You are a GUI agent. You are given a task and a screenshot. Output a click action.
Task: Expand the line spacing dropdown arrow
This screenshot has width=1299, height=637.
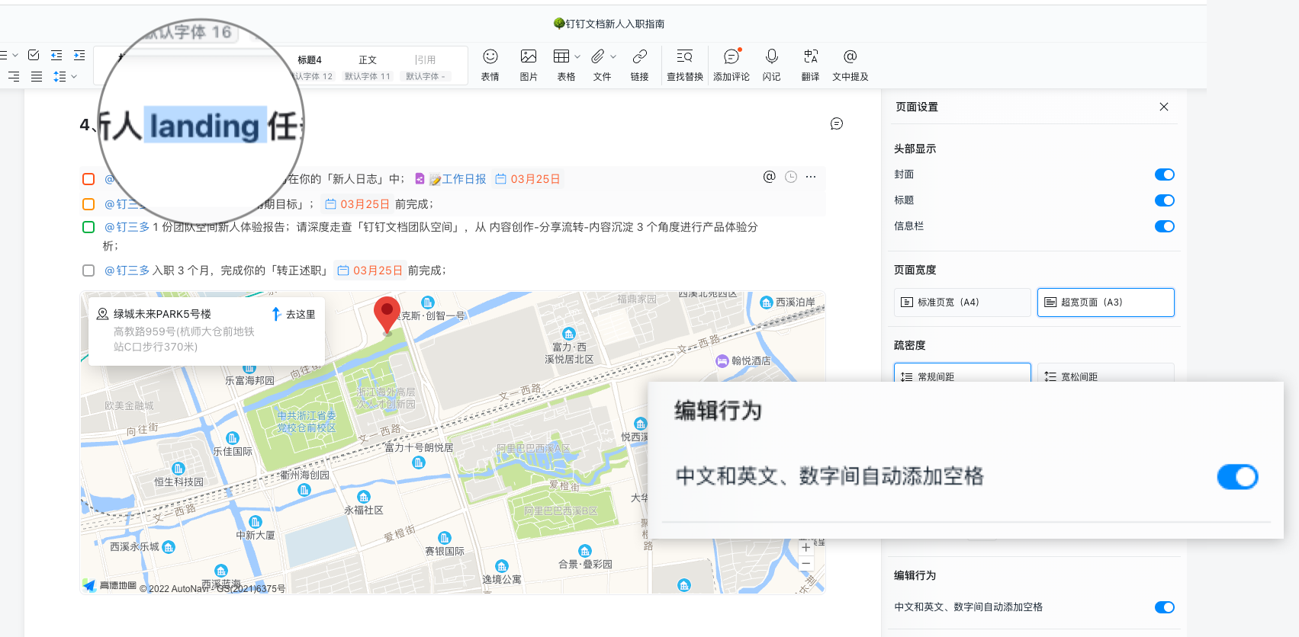point(74,76)
